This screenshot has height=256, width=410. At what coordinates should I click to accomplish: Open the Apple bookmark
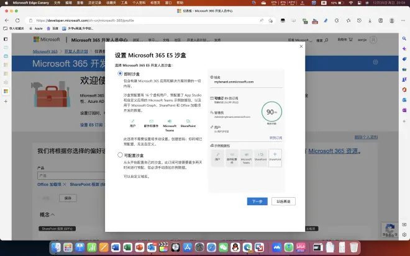[x=36, y=29]
